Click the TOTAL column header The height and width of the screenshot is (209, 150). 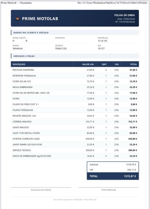133,64
